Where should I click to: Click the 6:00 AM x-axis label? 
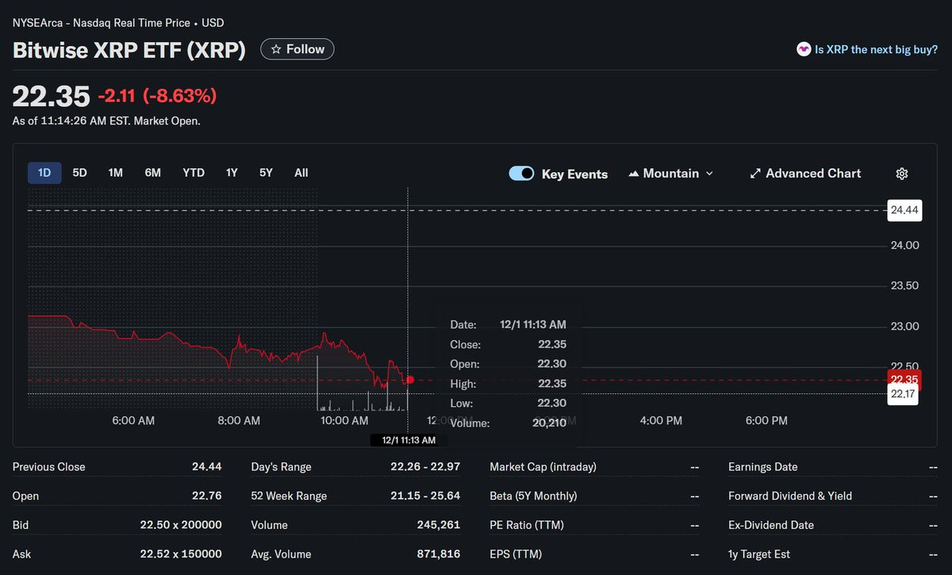tap(133, 421)
